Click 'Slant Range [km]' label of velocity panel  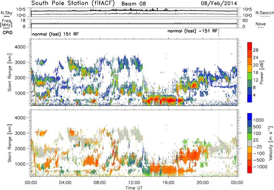[10, 143]
